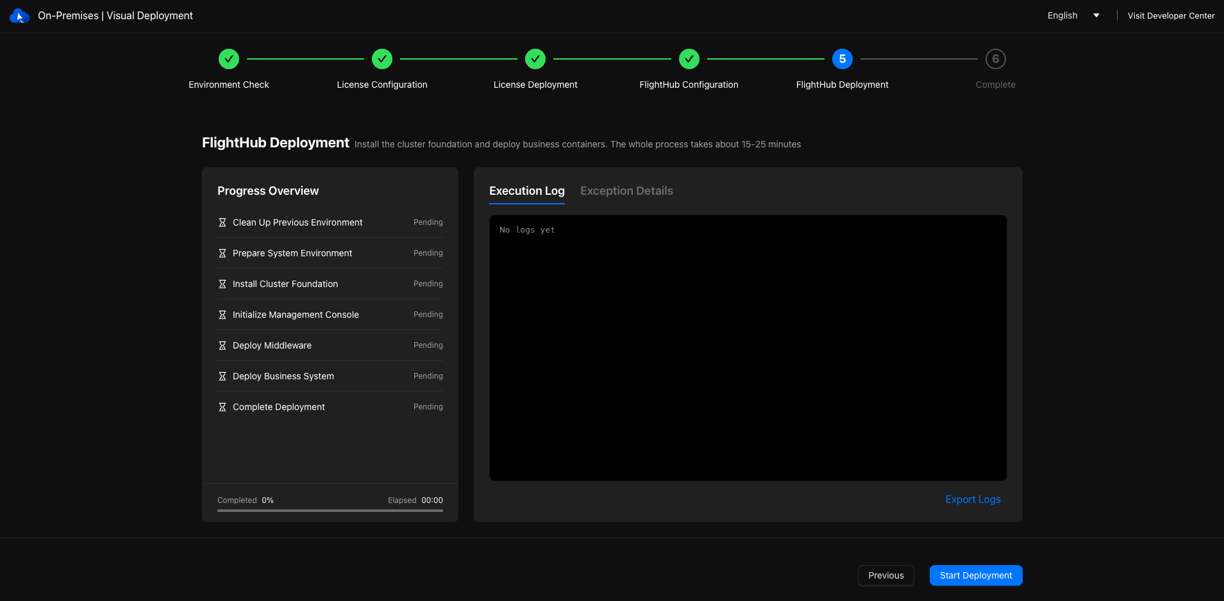This screenshot has width=1224, height=601.
Task: Click hourglass icon beside Deploy Business System
Action: pyautogui.click(x=222, y=376)
